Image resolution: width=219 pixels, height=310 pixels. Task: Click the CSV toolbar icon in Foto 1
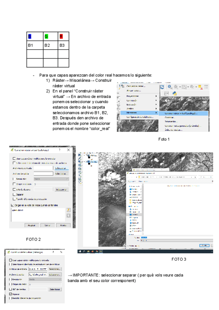pos(166,93)
